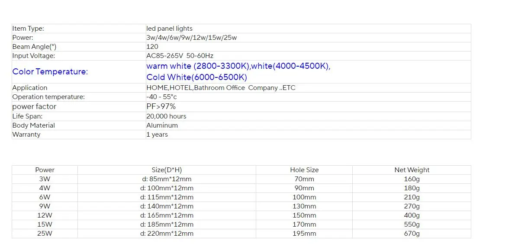Click the 'Net Weight' column header
The width and height of the screenshot is (515, 250).
pyautogui.click(x=412, y=170)
